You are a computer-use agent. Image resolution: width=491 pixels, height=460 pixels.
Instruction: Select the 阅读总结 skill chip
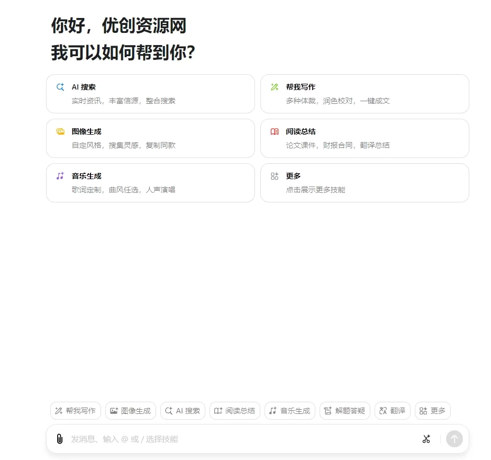(235, 411)
